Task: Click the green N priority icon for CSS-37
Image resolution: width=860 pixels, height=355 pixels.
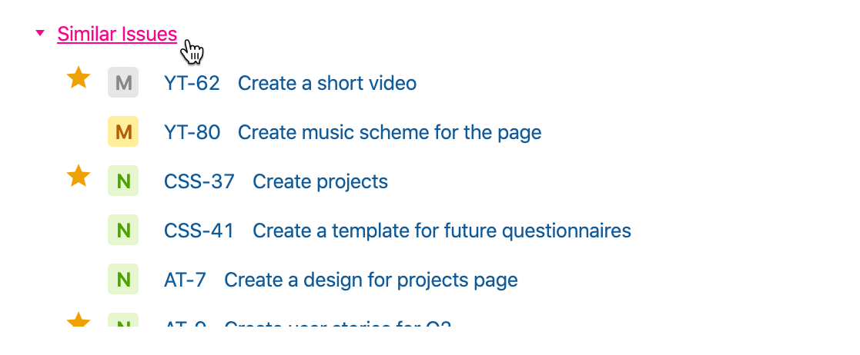Action: point(123,181)
